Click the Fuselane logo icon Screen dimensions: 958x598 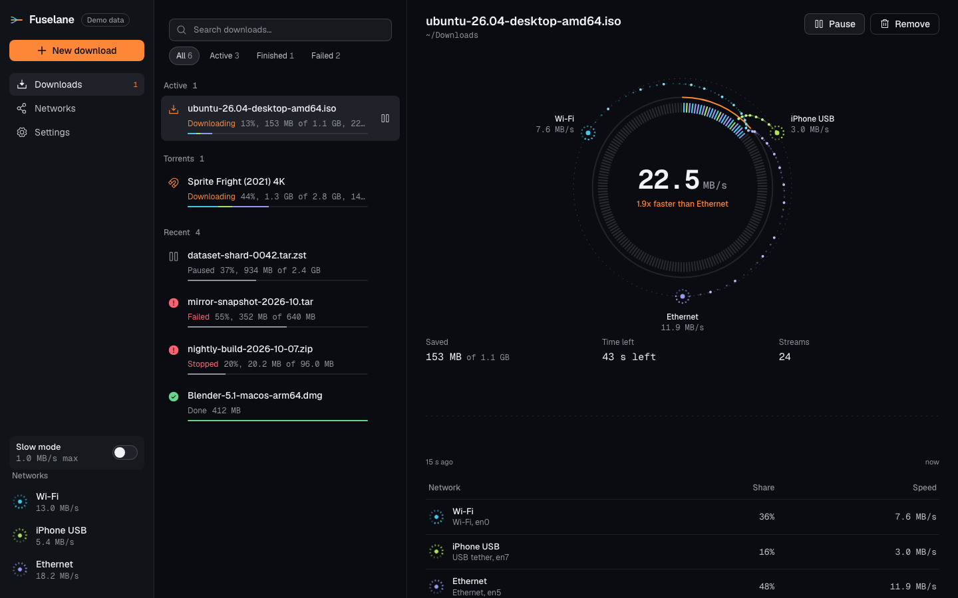coord(17,20)
